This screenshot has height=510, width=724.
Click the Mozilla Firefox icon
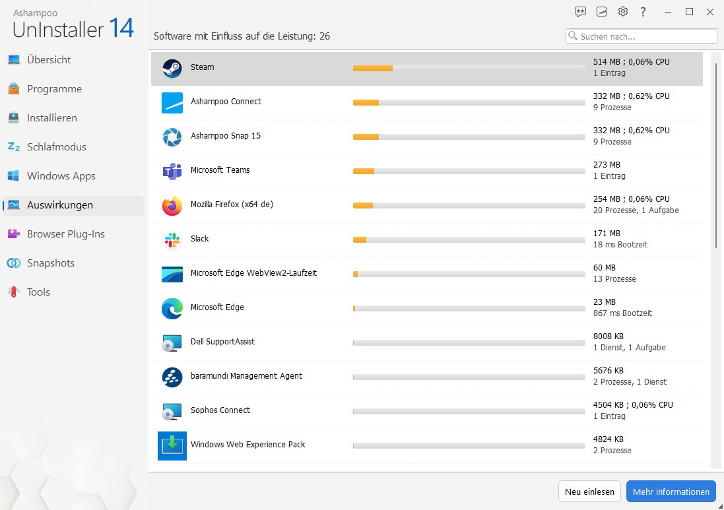click(x=172, y=206)
